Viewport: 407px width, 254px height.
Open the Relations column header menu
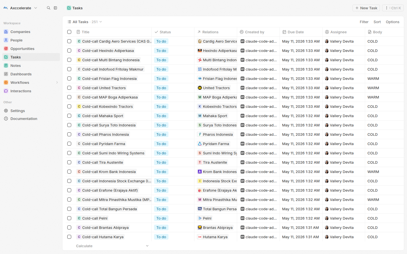[216, 32]
